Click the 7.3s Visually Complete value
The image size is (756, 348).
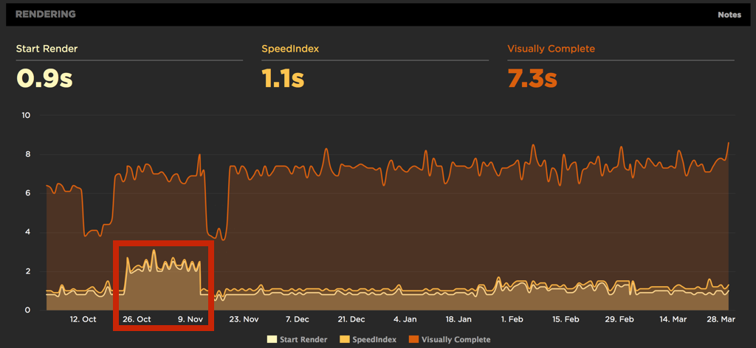pos(532,78)
